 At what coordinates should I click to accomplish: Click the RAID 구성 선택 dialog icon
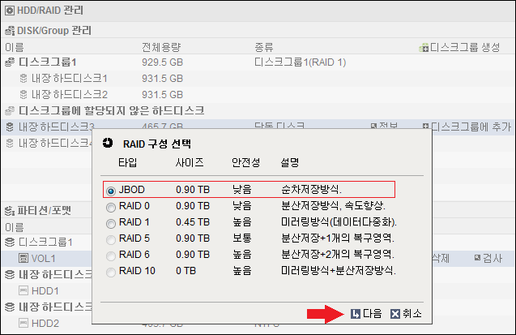(x=108, y=143)
